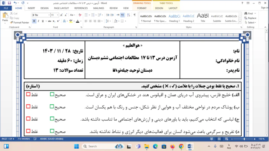Center the paragraph text
The image size is (269, 151).
click(x=90, y=21)
